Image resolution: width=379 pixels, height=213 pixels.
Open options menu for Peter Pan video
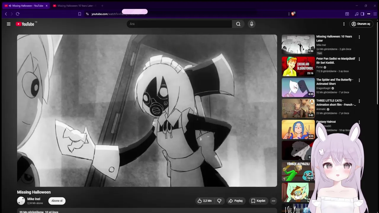point(359,59)
